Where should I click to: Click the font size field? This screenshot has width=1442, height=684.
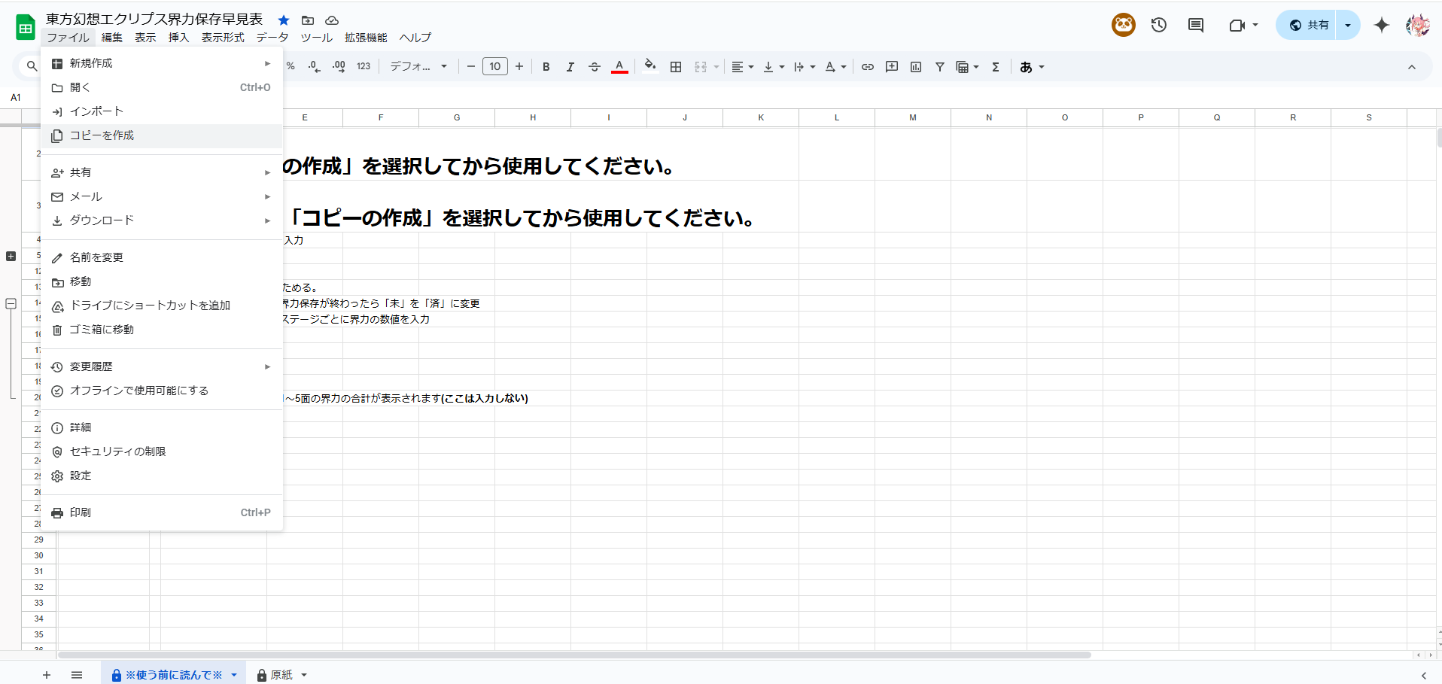coord(495,67)
